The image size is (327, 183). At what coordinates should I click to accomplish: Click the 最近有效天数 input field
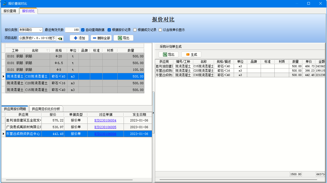tap(72, 30)
